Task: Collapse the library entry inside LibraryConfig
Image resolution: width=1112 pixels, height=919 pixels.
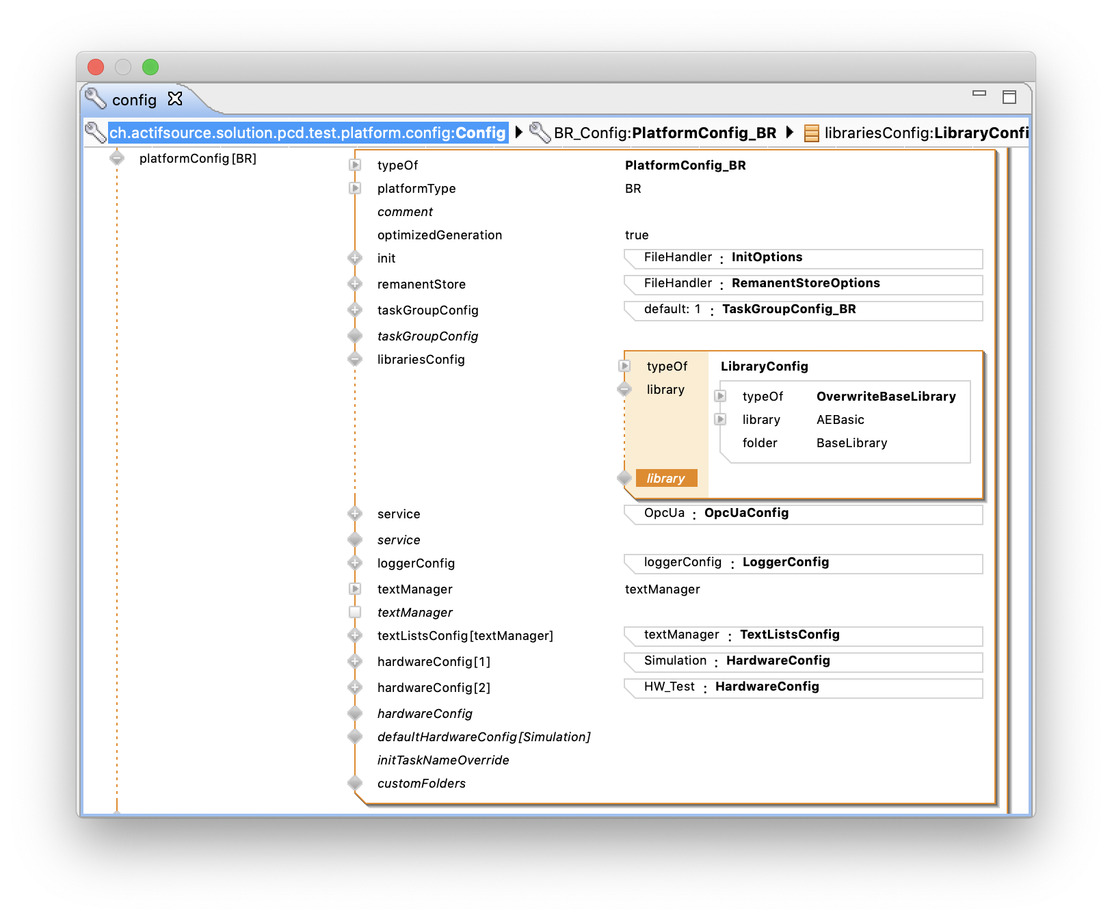Action: pos(624,389)
